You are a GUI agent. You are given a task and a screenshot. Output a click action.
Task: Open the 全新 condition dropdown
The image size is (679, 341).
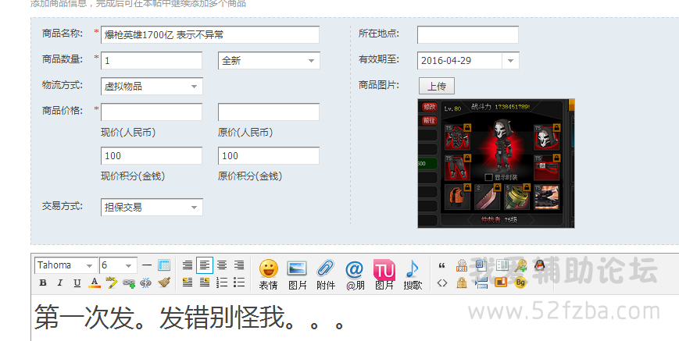[269, 61]
